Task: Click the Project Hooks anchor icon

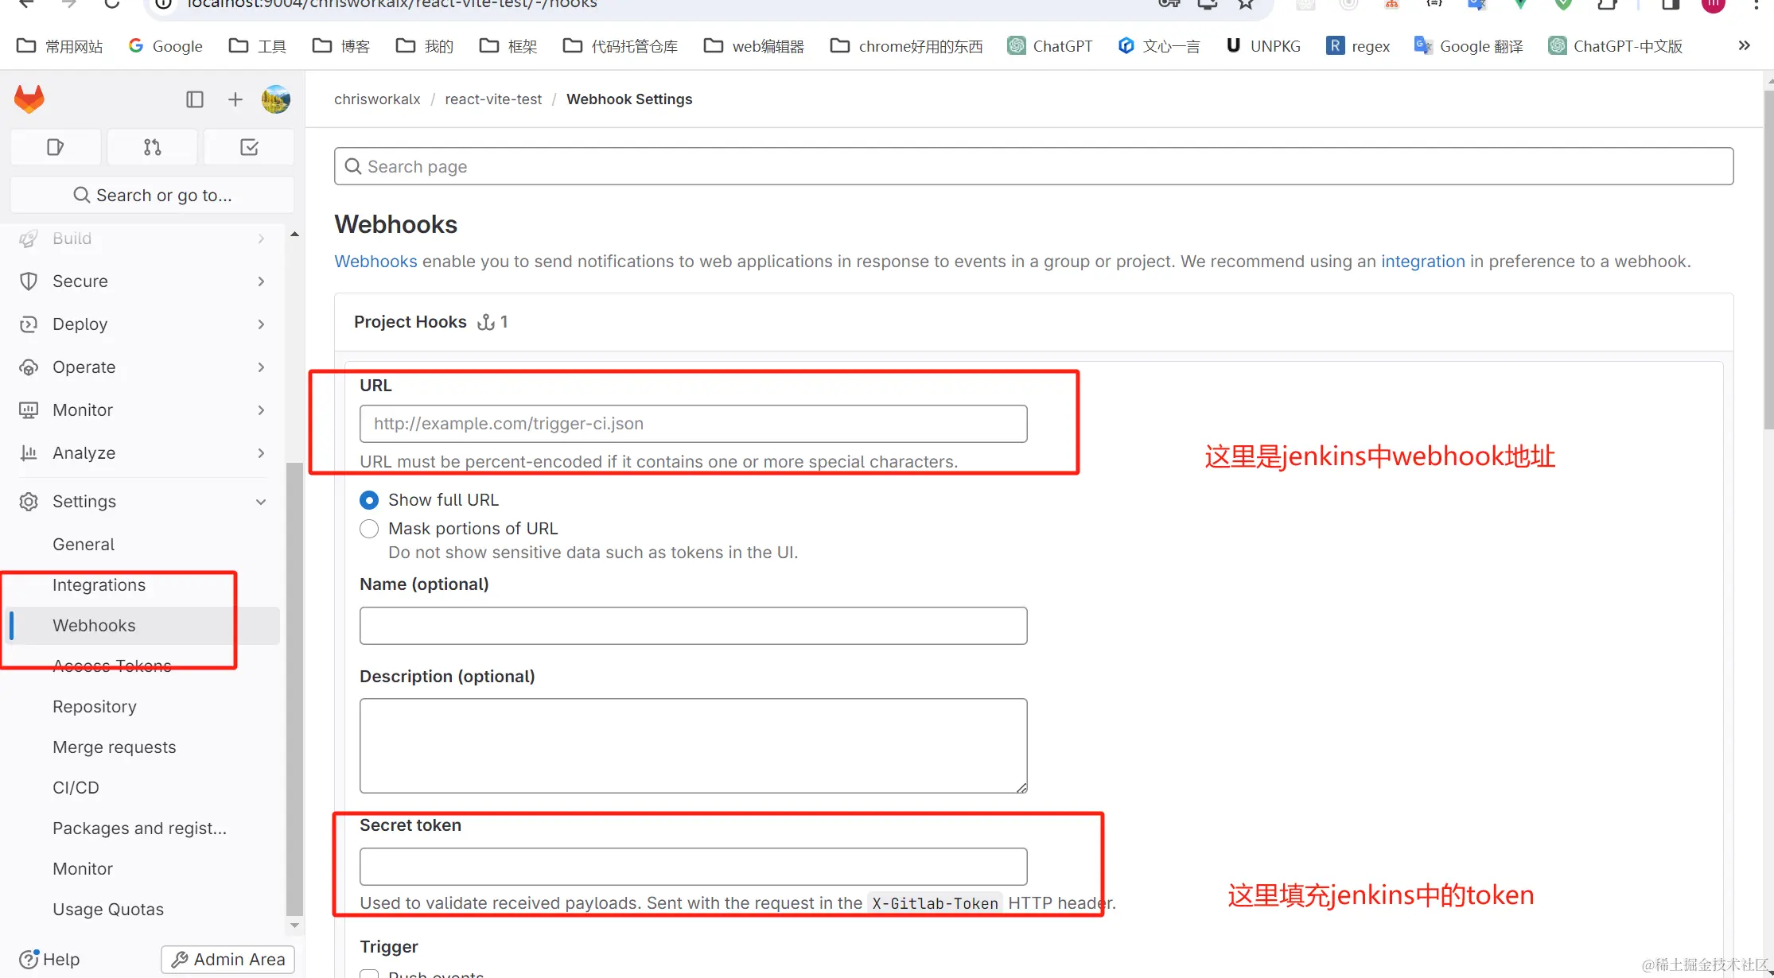Action: click(x=486, y=322)
